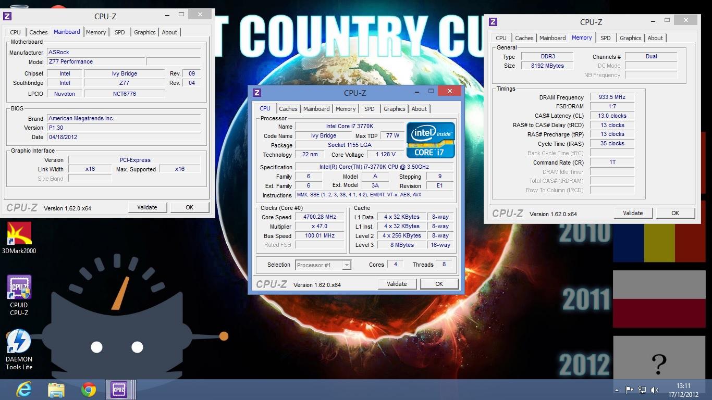Open the Graphics tab in the CPU window
The image size is (712, 400).
[x=395, y=109]
